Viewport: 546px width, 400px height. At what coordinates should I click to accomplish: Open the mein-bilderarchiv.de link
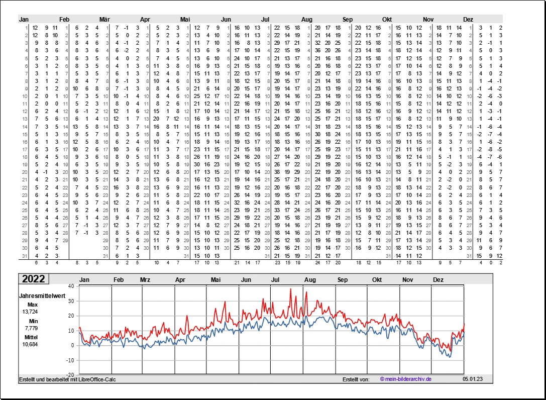[406, 379]
